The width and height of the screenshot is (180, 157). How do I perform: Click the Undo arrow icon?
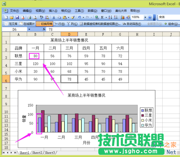(x=80, y=18)
